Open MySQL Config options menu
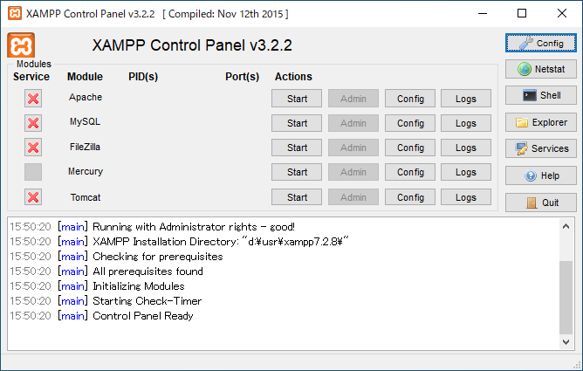Viewport: 583px width, 371px height. [410, 123]
